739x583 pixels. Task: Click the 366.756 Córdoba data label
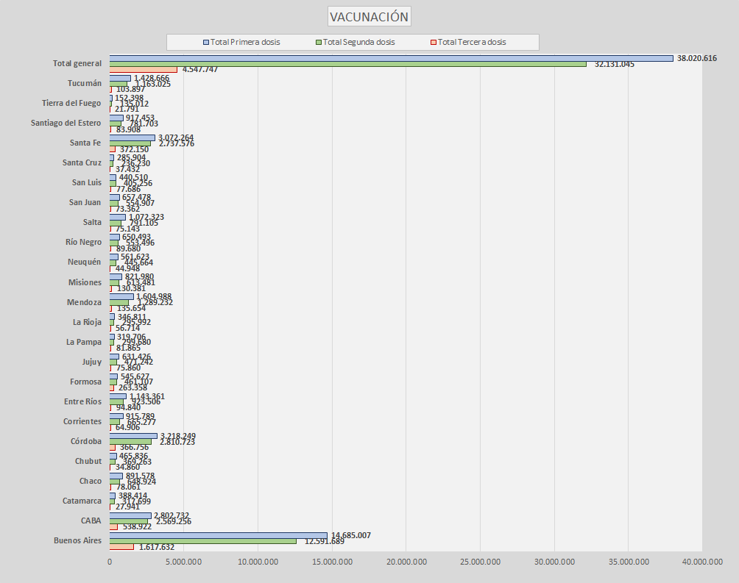tap(134, 448)
